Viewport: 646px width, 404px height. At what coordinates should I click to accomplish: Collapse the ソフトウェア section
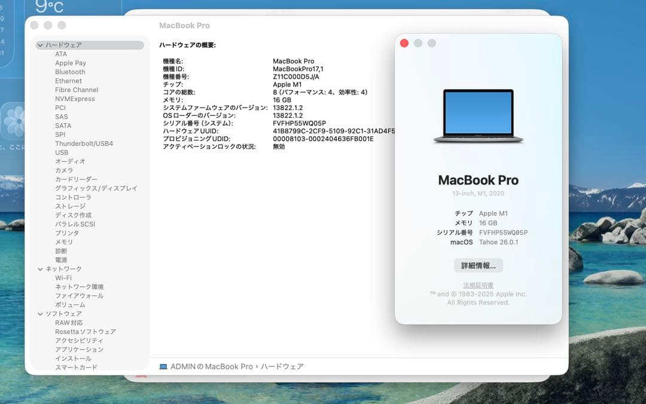click(x=39, y=314)
